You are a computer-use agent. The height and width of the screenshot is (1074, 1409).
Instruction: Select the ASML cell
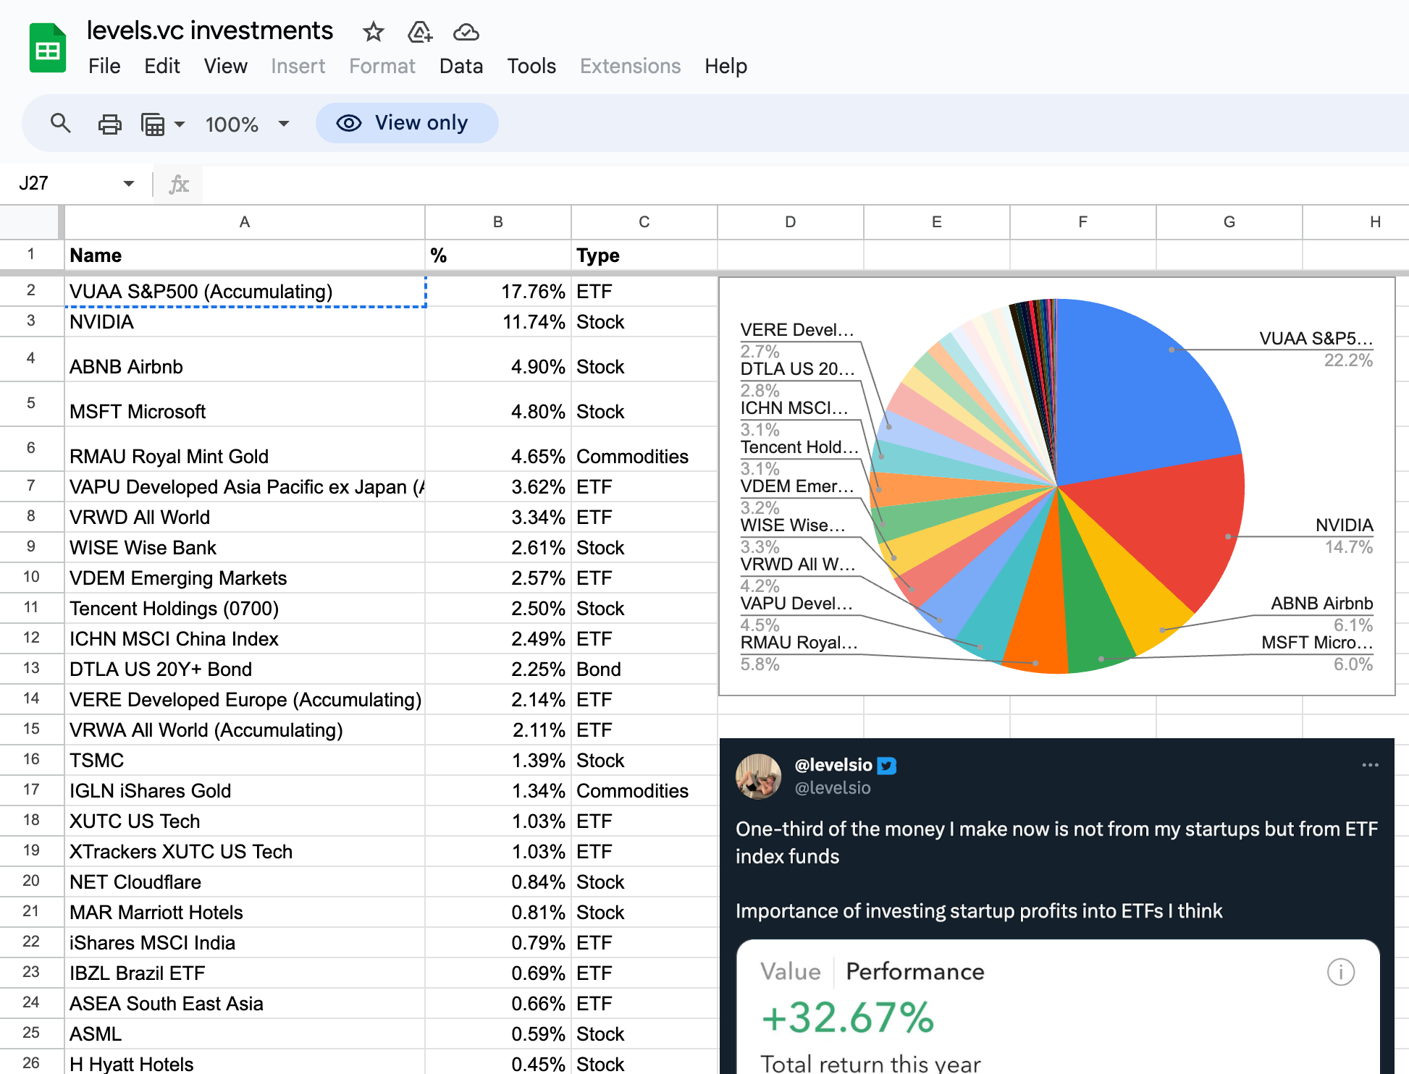point(245,1034)
